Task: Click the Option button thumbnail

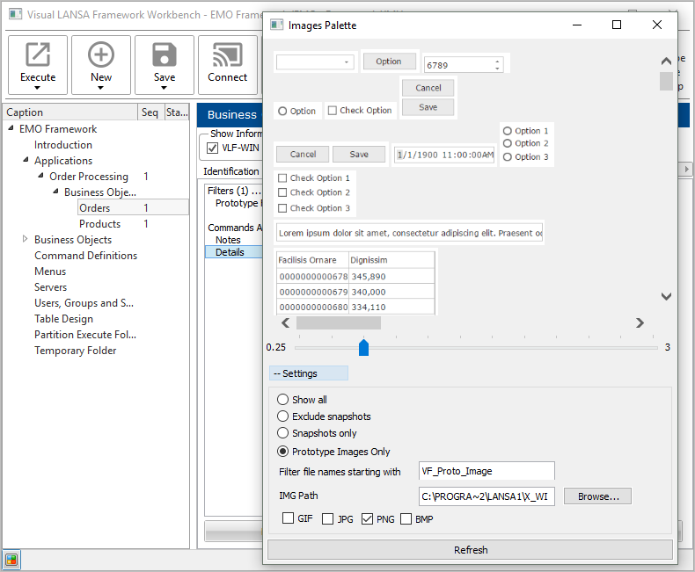Action: [390, 62]
